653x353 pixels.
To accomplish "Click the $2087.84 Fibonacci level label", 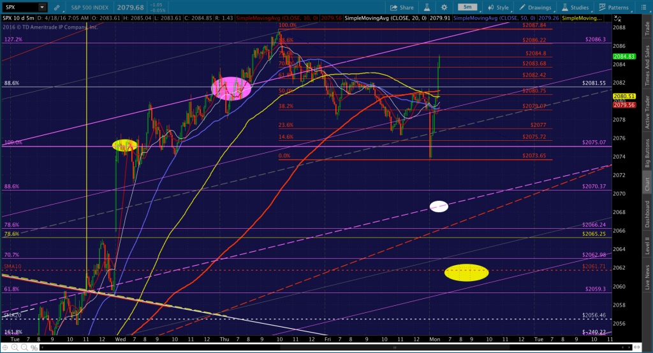I will (x=534, y=25).
